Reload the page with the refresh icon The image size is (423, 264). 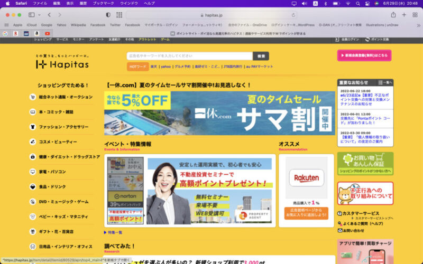point(293,15)
